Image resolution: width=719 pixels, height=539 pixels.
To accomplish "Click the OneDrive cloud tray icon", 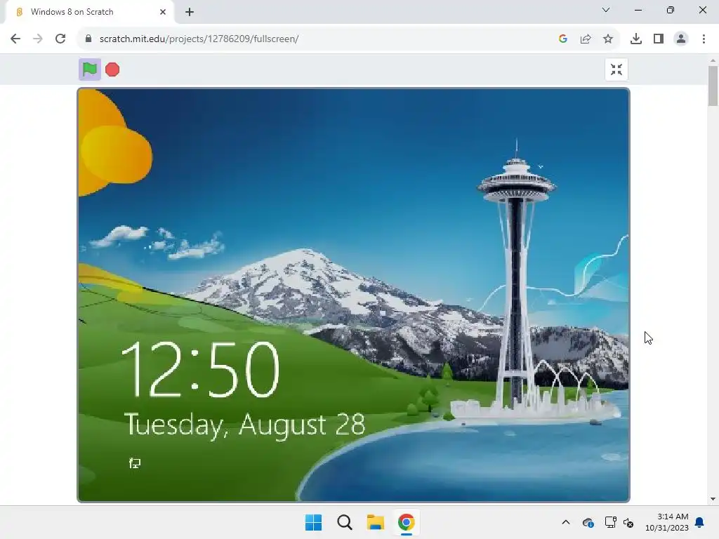I will 588,522.
